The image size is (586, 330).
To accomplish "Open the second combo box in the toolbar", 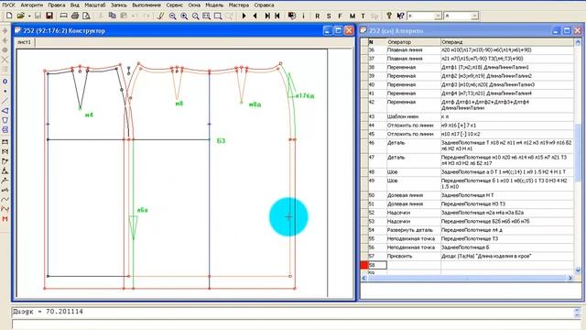I will [461, 16].
